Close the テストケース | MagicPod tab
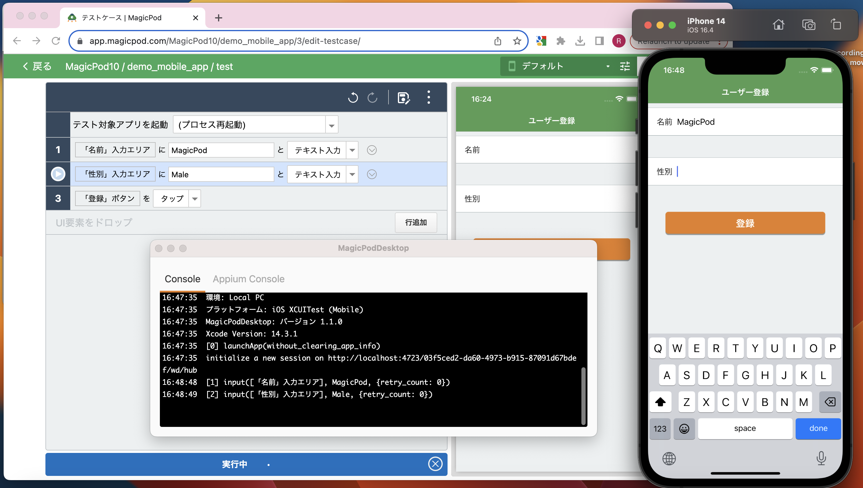Image resolution: width=863 pixels, height=488 pixels. coord(196,18)
